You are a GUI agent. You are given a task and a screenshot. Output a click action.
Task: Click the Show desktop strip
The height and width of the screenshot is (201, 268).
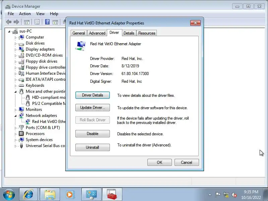(x=266, y=195)
